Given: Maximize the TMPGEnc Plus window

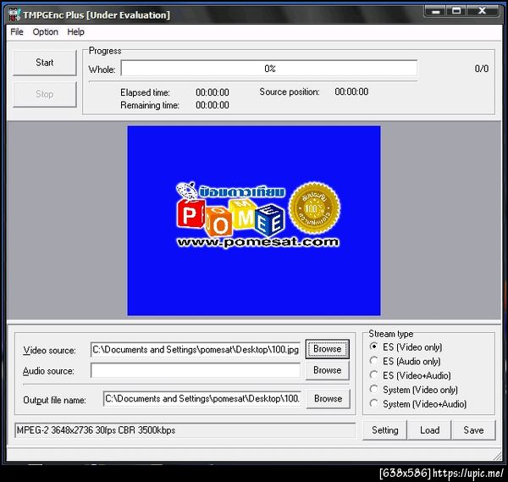Looking at the screenshot, I should click(456, 11).
